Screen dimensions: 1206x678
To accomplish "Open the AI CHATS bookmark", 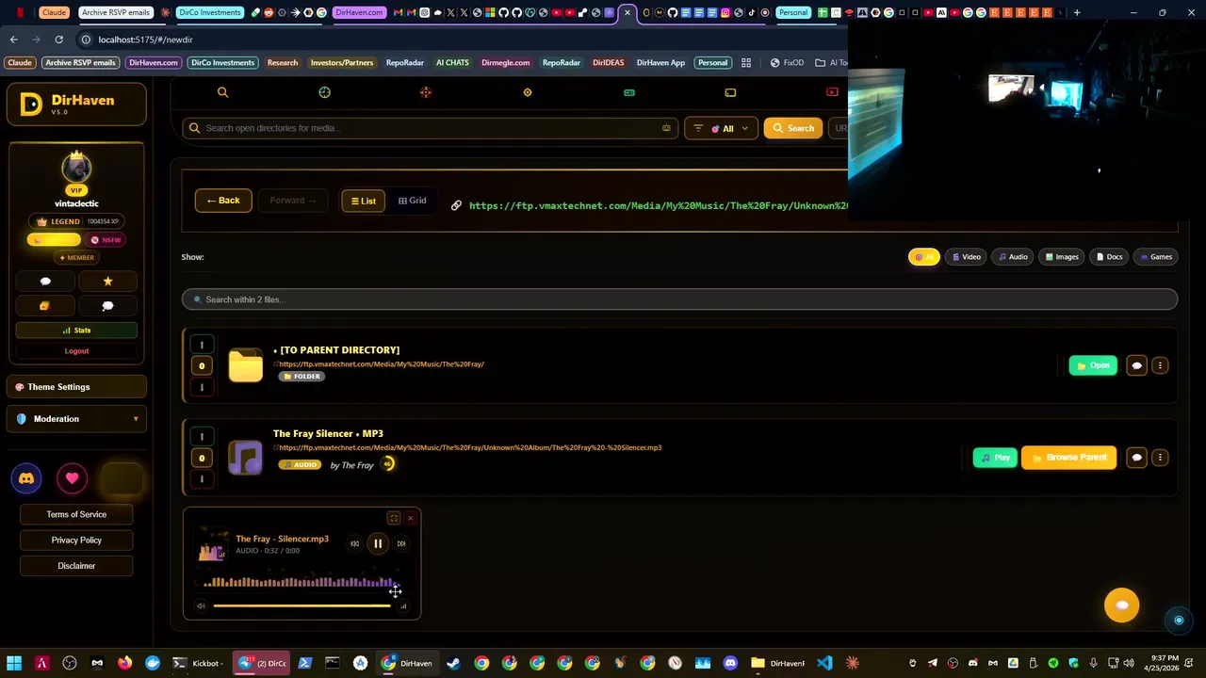I will (452, 63).
